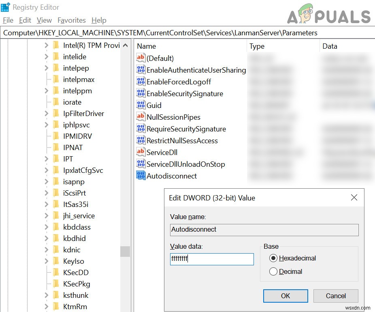375x312 pixels.
Task: Select the RequireSecuritySignature value name
Action: [x=186, y=129]
